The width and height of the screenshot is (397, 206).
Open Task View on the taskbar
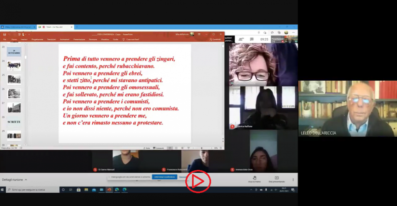(x=70, y=190)
